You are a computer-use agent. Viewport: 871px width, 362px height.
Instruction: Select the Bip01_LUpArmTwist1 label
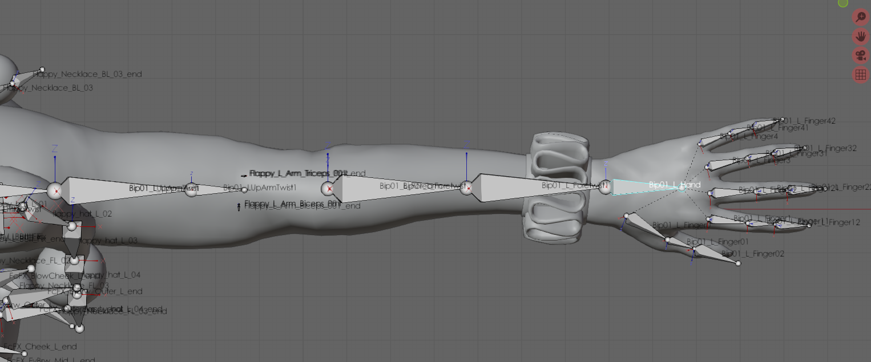tap(260, 188)
